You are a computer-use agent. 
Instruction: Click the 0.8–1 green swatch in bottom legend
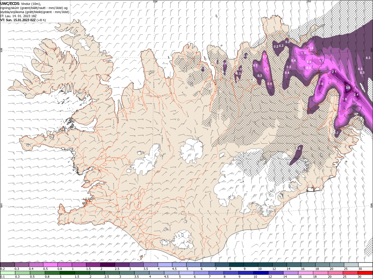click(52, 273)
